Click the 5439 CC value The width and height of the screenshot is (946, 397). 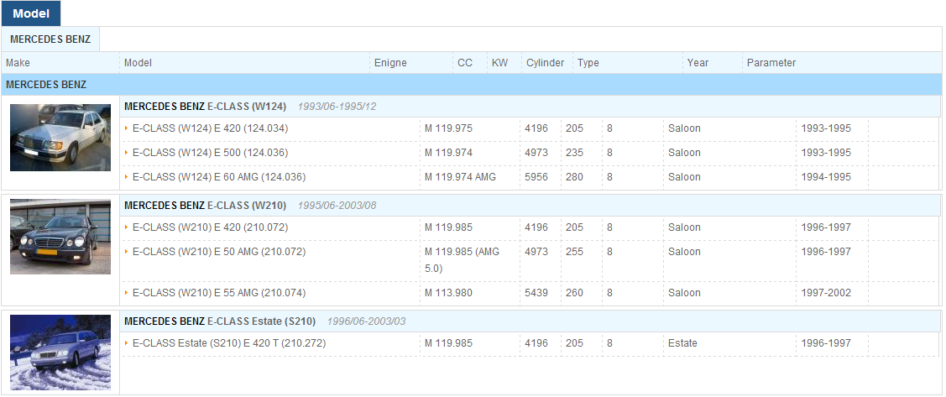tap(537, 293)
